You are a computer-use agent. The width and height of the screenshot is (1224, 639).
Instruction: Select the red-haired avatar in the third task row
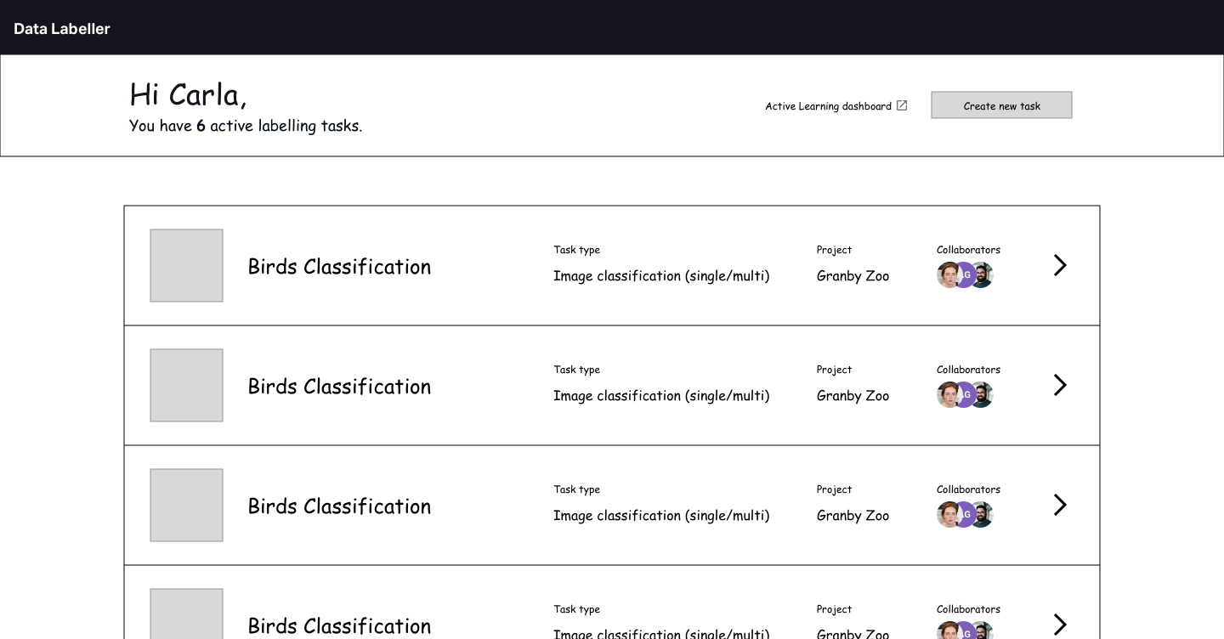947,515
